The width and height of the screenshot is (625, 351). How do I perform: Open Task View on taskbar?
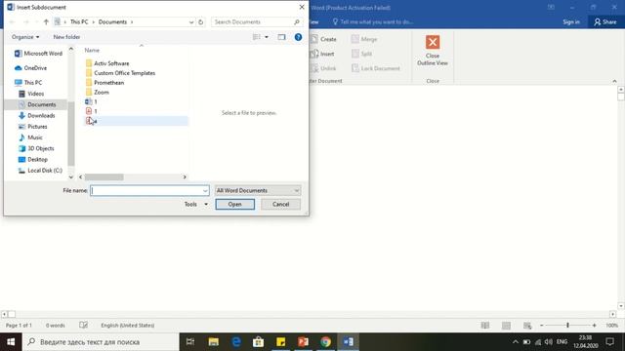(x=190, y=342)
